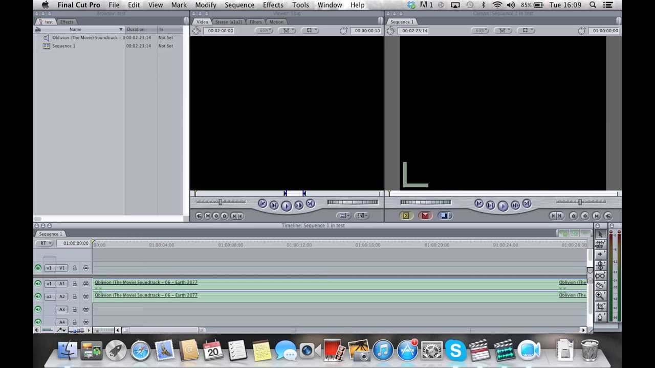This screenshot has width=655, height=368.
Task: Click Play Around Current Frame in the Viewer
Action: tap(299, 205)
